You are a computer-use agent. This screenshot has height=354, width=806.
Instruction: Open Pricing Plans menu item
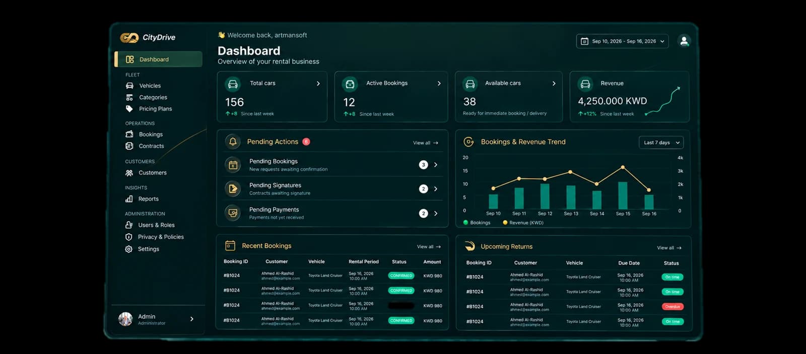tap(155, 109)
